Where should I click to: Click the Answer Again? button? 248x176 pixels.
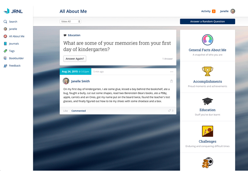(x=75, y=59)
